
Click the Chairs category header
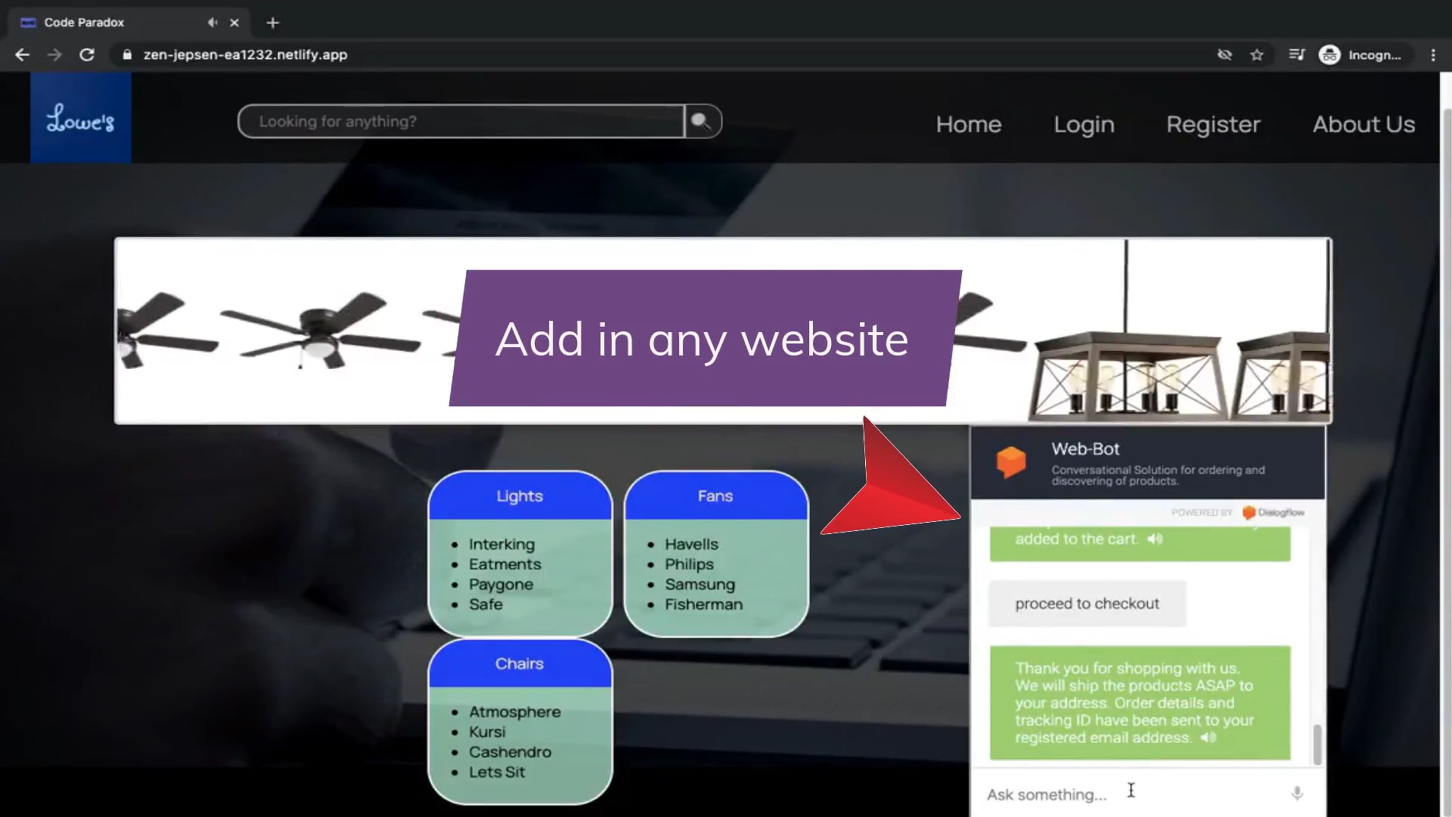point(520,663)
